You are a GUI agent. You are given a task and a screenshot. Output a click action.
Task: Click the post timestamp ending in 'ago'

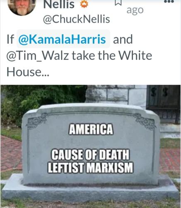pyautogui.click(x=135, y=10)
